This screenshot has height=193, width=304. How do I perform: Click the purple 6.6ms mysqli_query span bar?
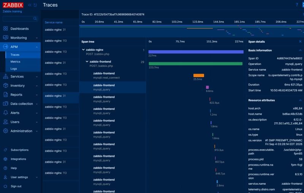pyautogui.click(x=207, y=87)
